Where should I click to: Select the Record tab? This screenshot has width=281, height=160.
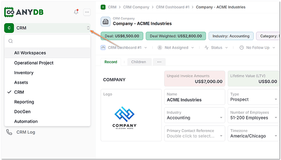(x=111, y=62)
